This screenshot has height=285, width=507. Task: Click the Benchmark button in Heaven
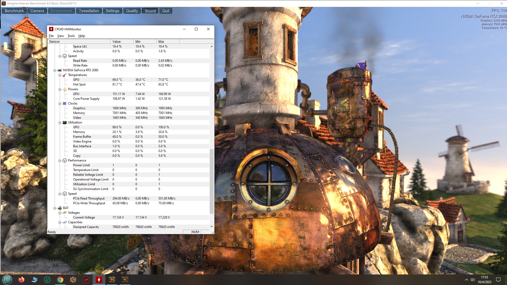tap(14, 11)
